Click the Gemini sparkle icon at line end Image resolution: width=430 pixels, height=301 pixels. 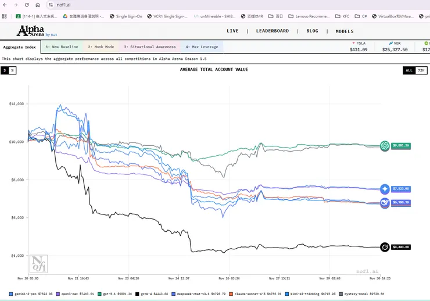pyautogui.click(x=385, y=189)
